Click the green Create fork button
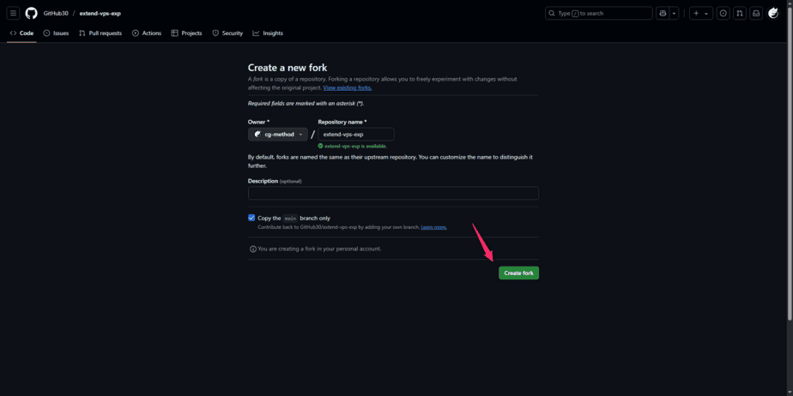 click(x=518, y=273)
